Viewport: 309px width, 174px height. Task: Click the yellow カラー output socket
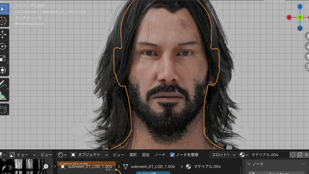pyautogui.click(x=116, y=170)
